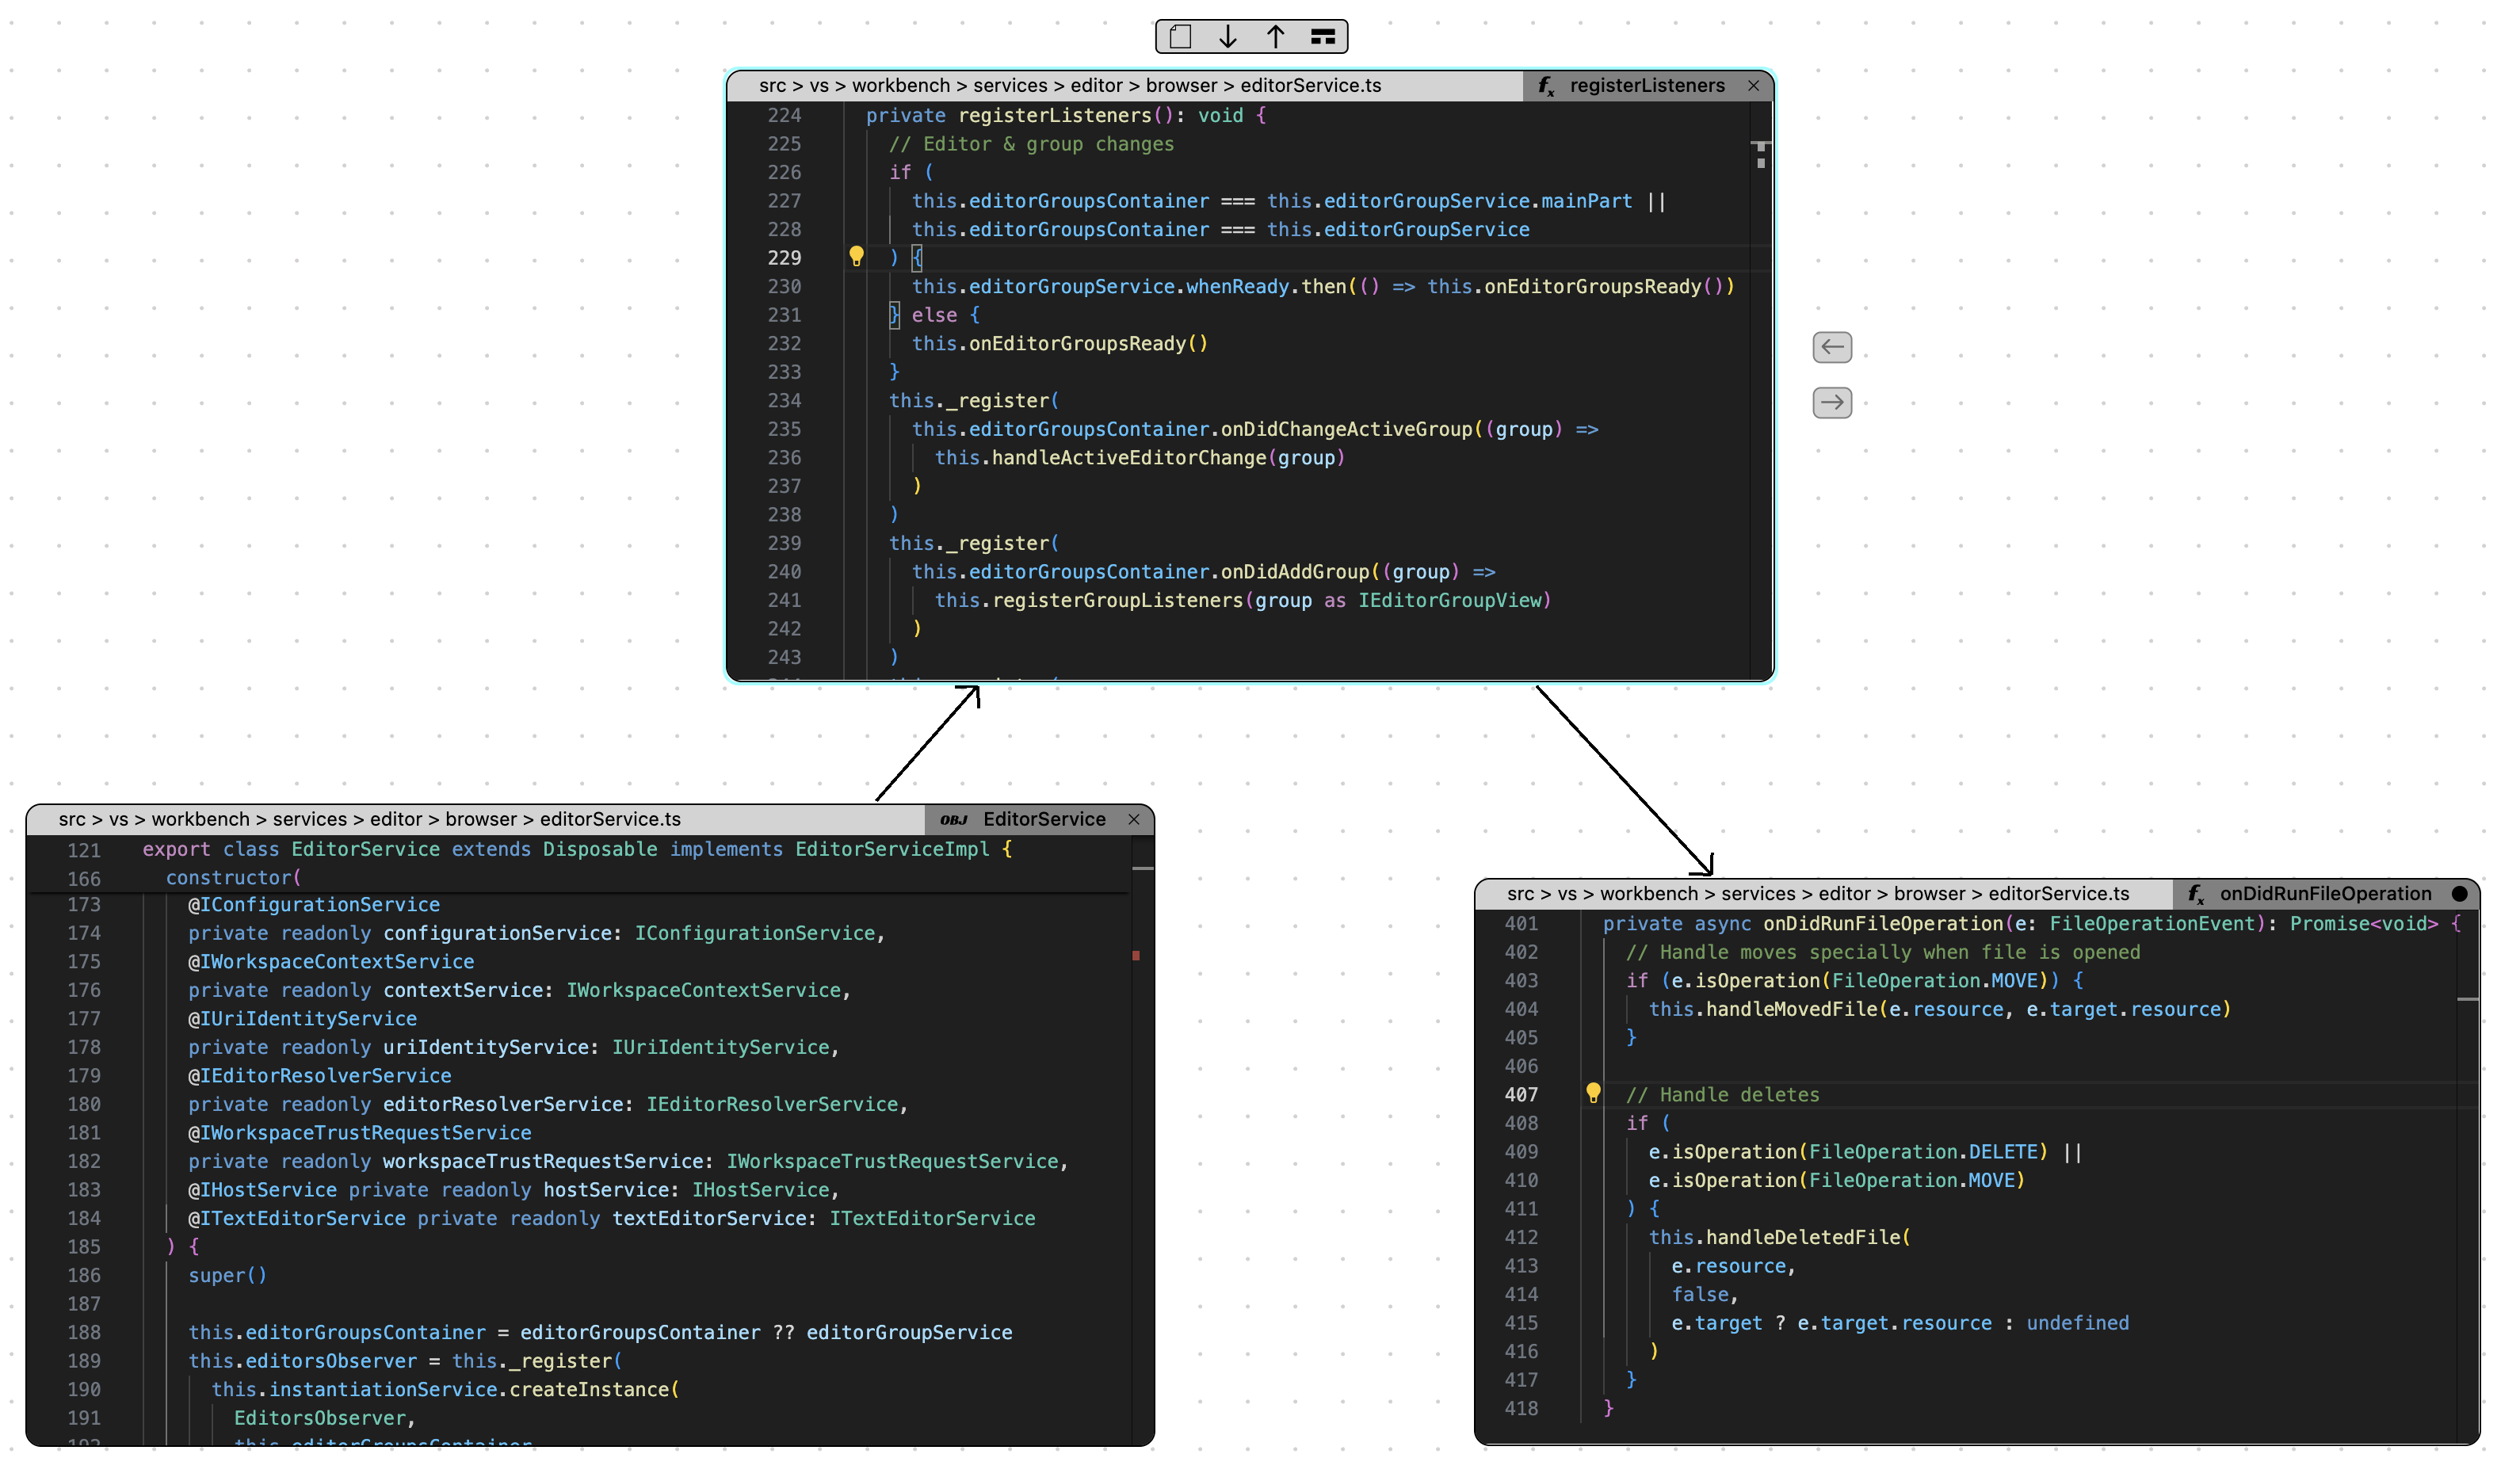Click minimap scrollbar in EditorService panel
Screen dimensions: 2520x1477
click(1143, 1140)
